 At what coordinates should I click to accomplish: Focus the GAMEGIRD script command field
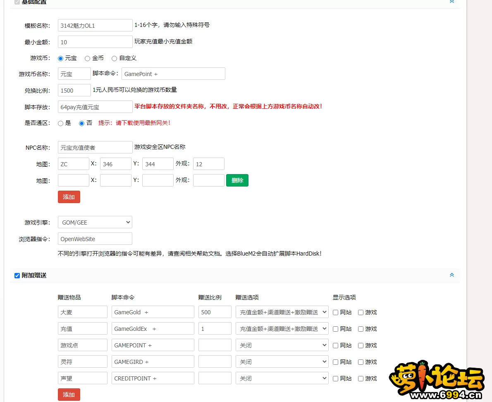(153, 362)
